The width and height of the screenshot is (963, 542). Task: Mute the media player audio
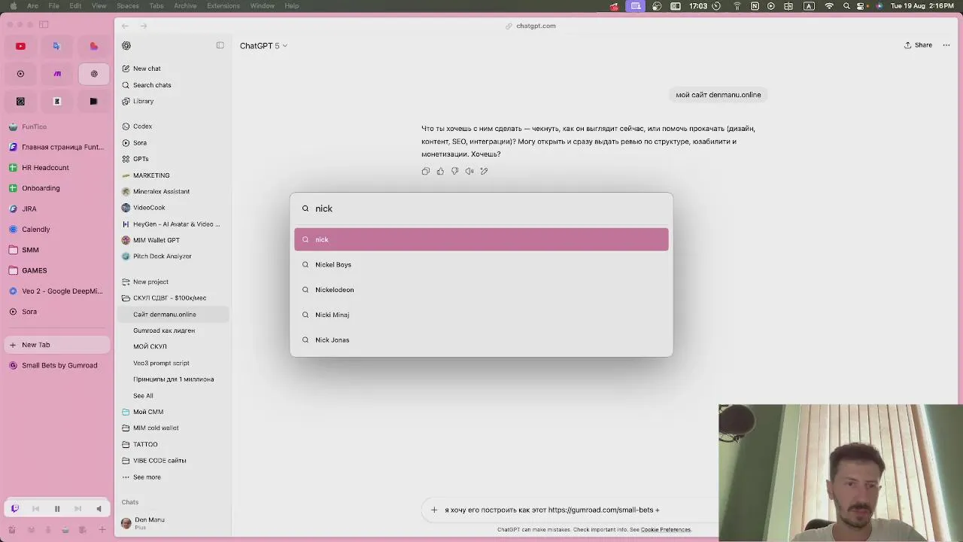[99, 509]
